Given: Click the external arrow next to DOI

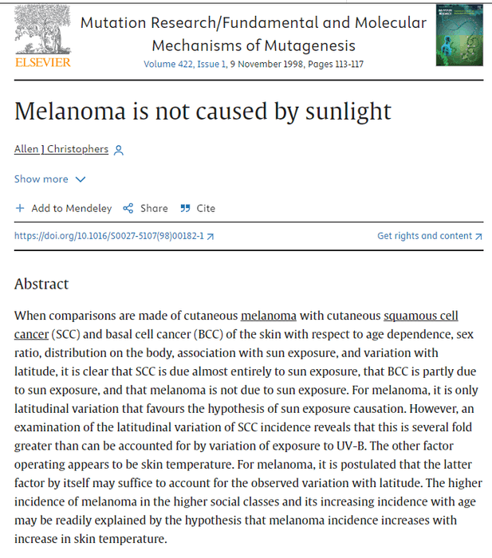Looking at the screenshot, I should (x=211, y=236).
